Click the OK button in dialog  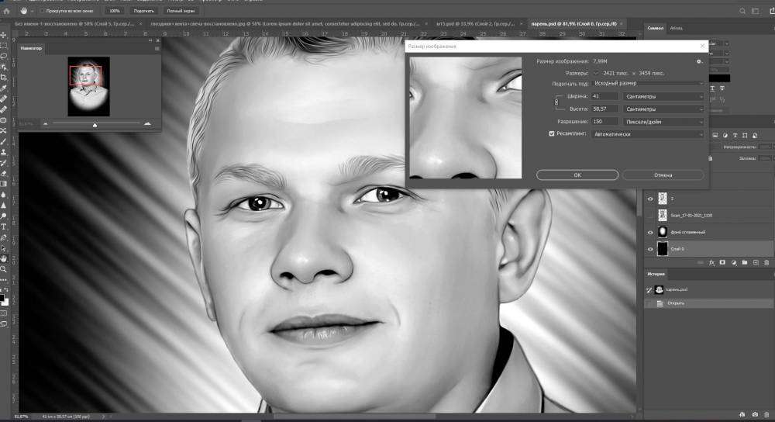577,175
